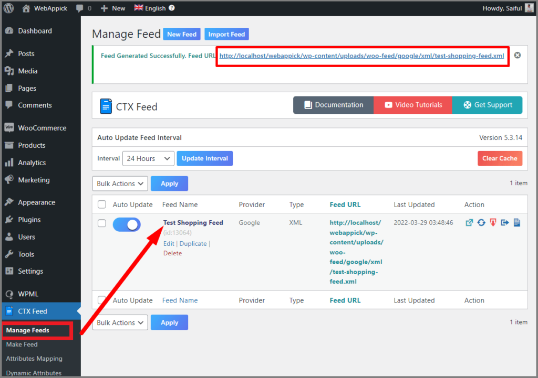Open the comments bubble in the admin bar

click(x=80, y=8)
